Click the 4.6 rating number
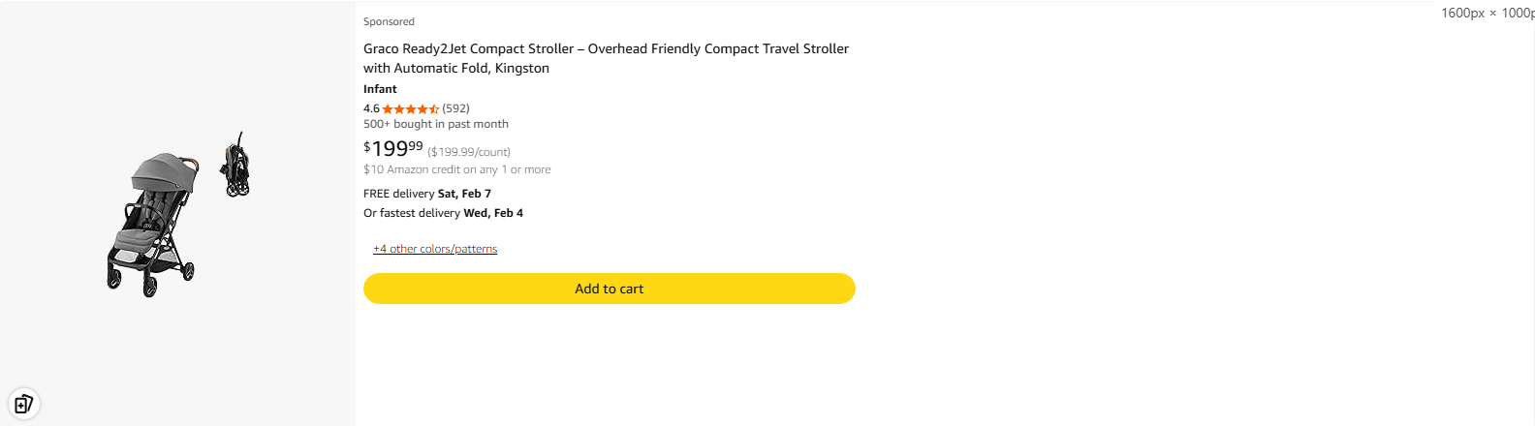 click(x=371, y=108)
